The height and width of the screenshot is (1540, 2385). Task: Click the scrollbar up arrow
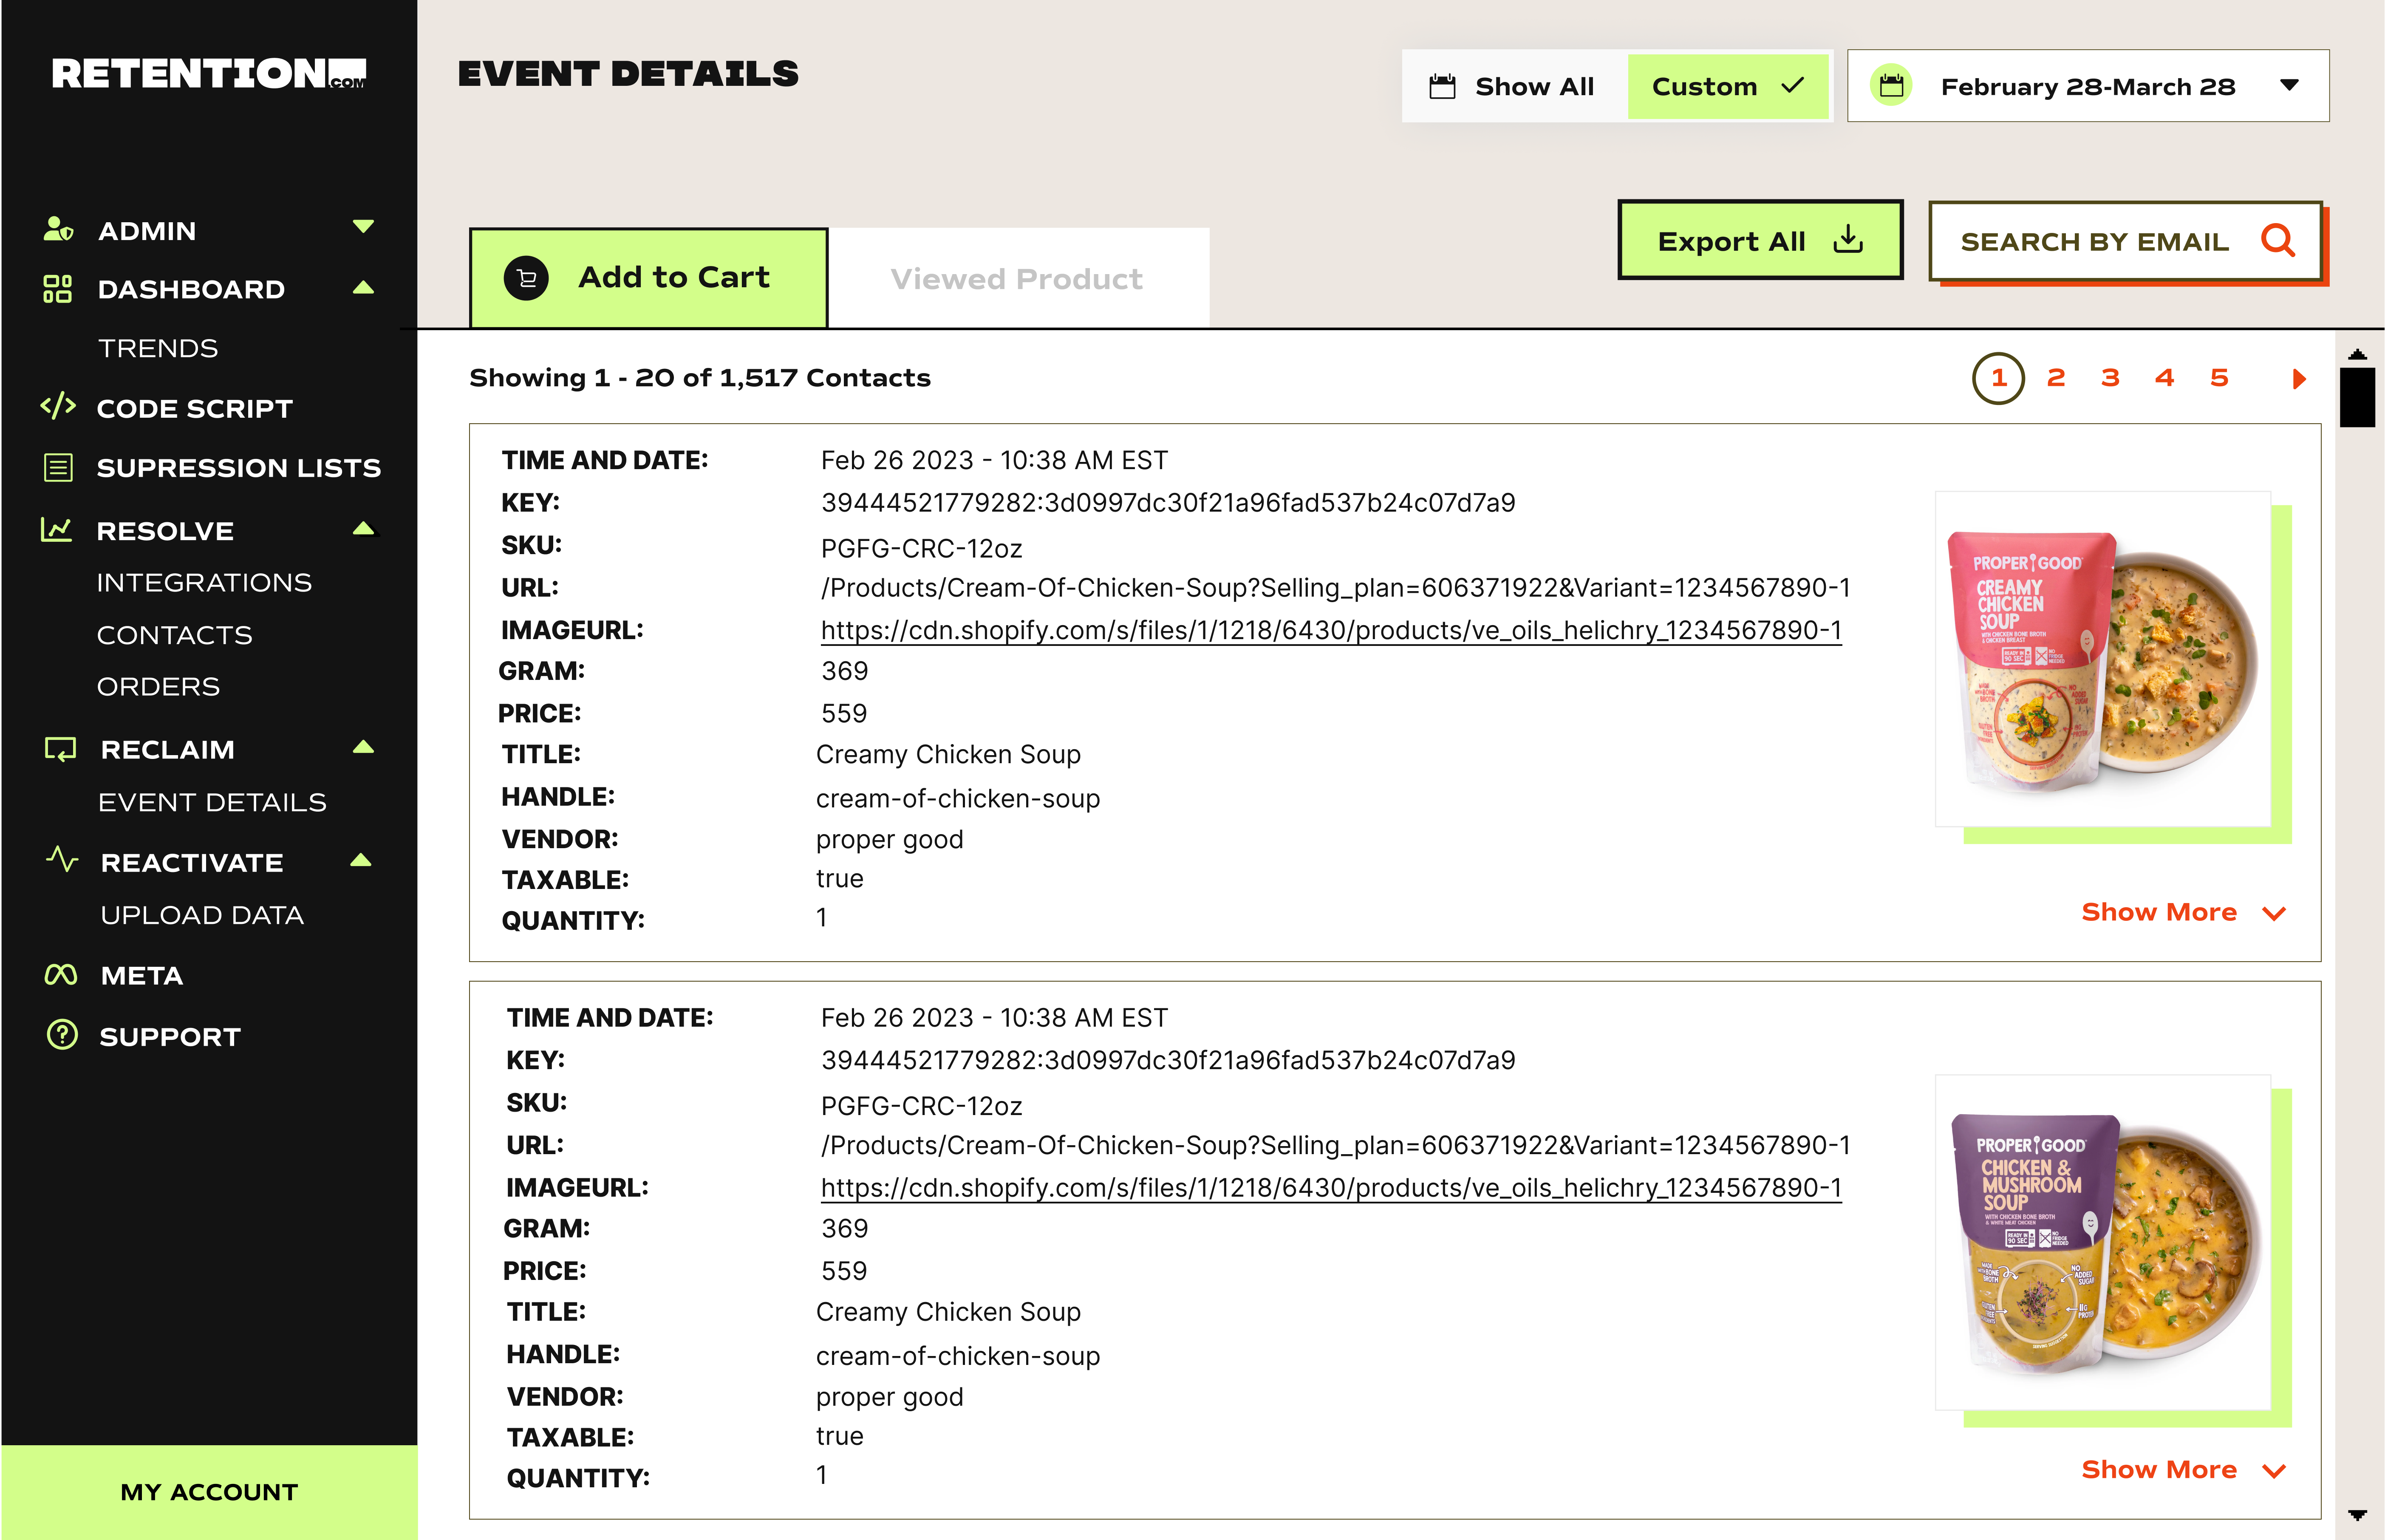[2357, 355]
